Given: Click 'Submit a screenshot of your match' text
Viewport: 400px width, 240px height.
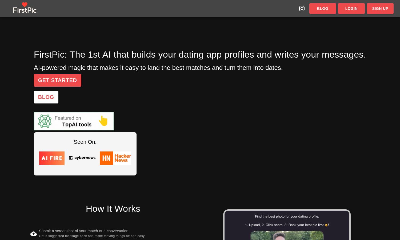Looking at the screenshot, I should [84, 231].
